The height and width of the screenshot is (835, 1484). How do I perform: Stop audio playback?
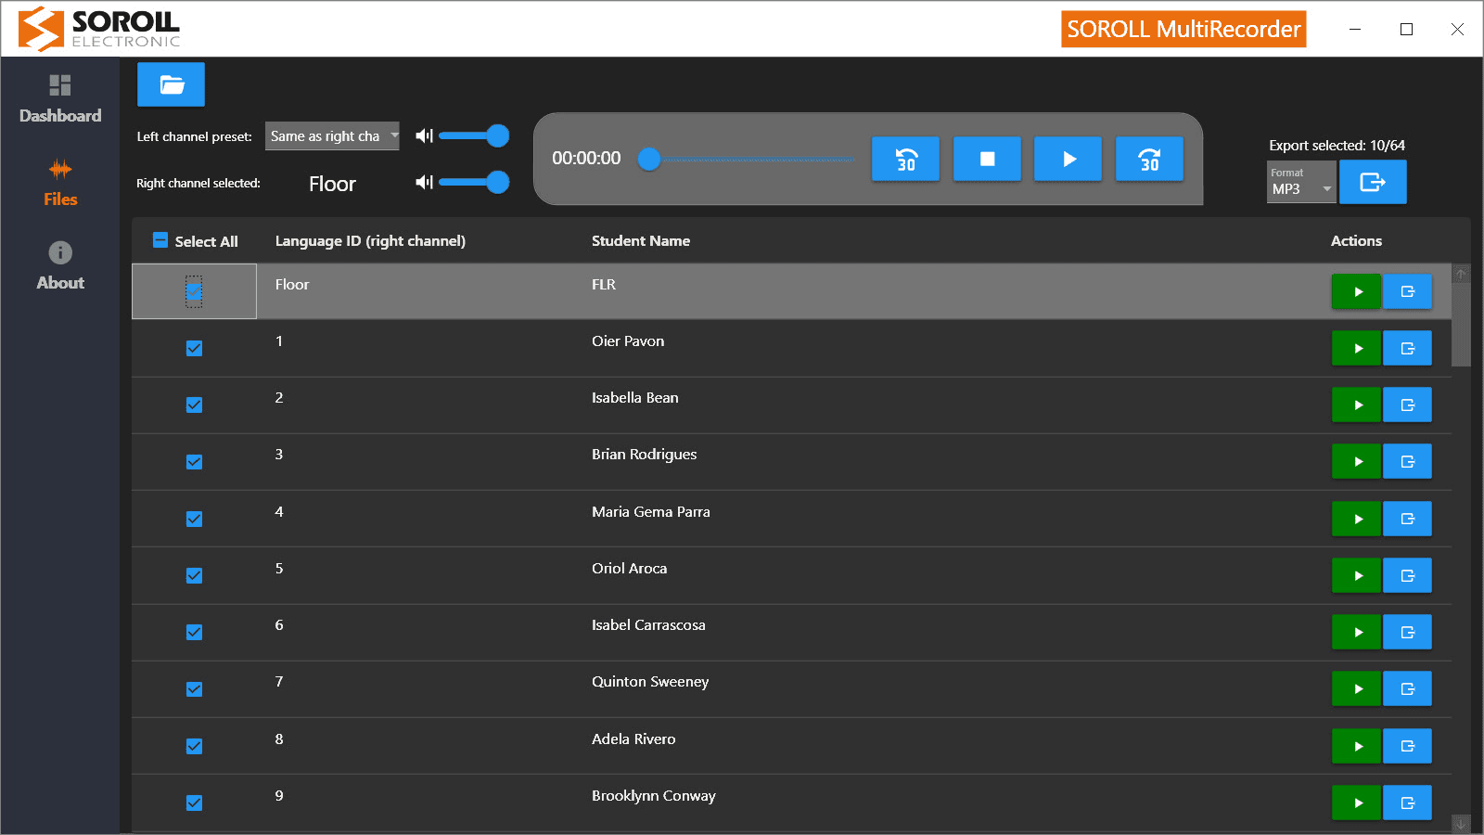(x=987, y=159)
